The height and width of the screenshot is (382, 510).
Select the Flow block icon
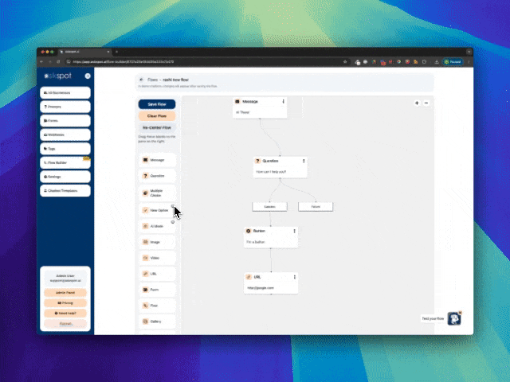click(x=145, y=306)
